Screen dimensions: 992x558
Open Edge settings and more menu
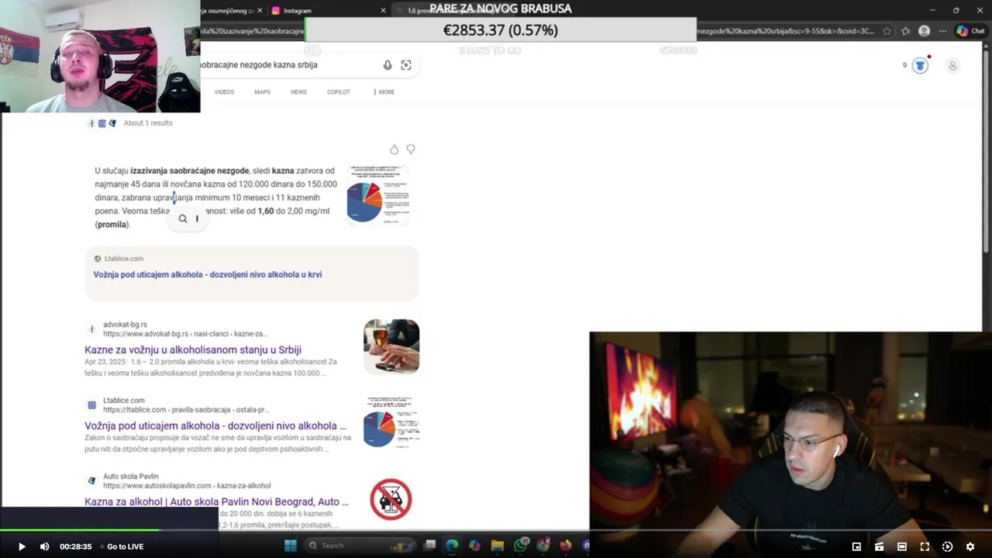[x=942, y=31]
